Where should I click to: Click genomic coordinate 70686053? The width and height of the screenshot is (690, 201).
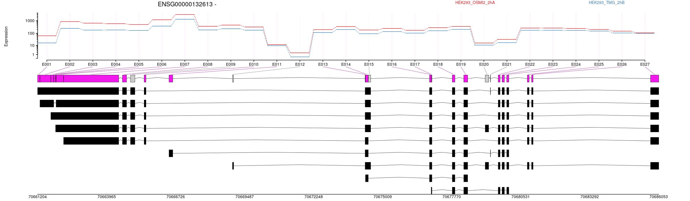click(x=659, y=197)
